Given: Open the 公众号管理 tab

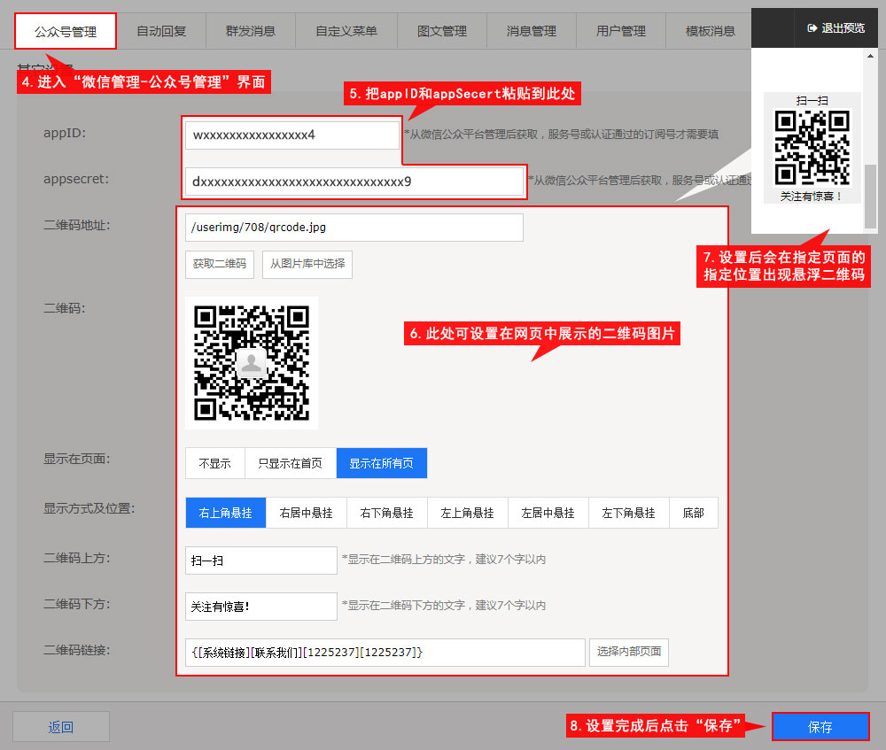Looking at the screenshot, I should pyautogui.click(x=66, y=31).
